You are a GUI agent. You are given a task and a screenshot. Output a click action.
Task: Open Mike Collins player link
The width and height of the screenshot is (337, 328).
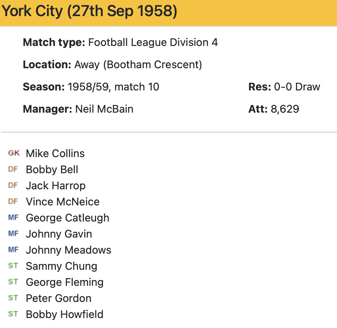pos(55,154)
